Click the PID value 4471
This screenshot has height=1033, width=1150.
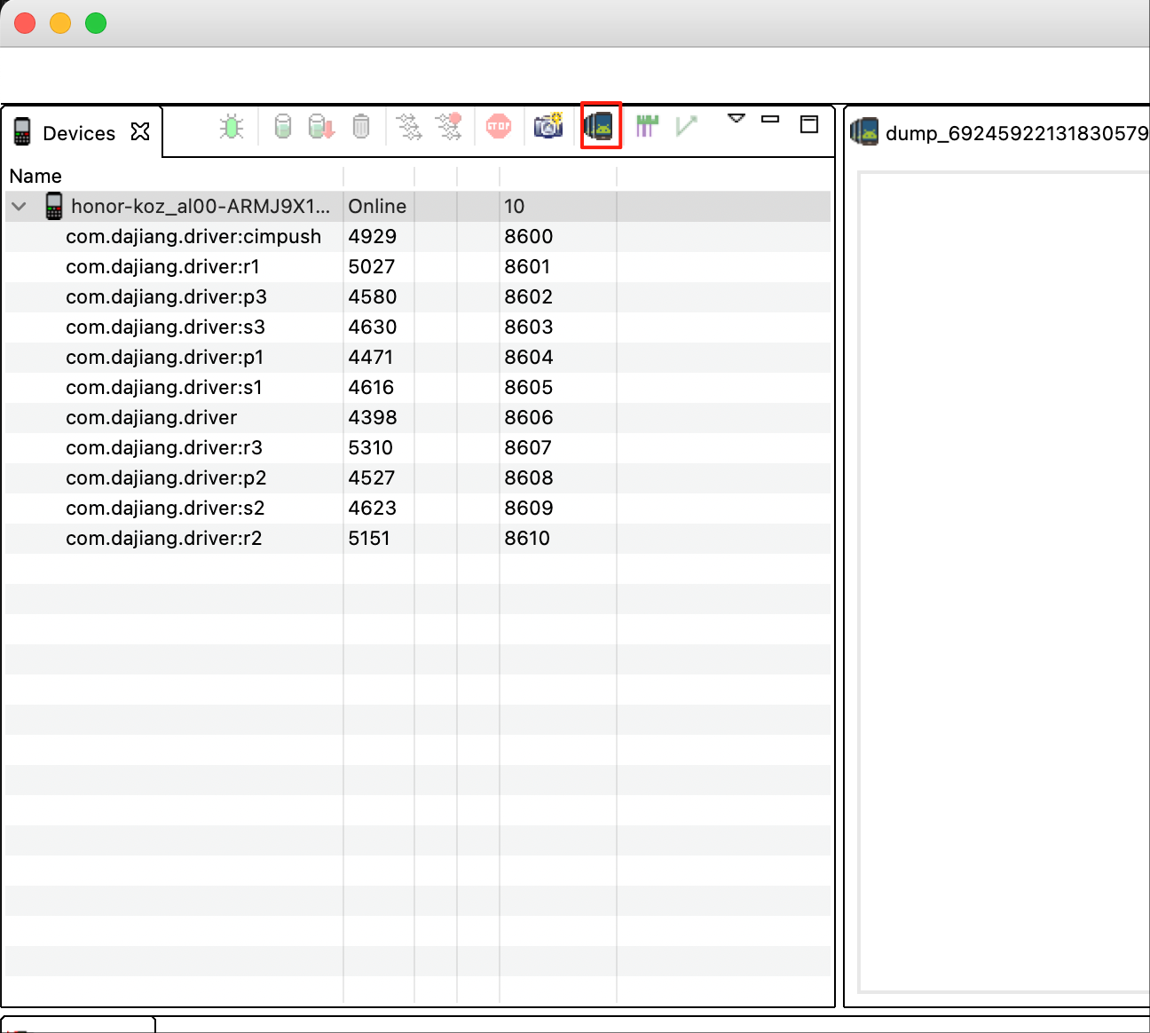coord(371,357)
